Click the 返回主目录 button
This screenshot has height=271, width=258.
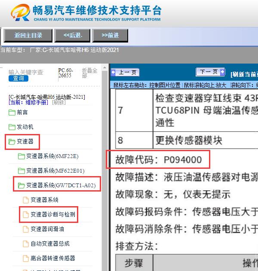(28, 35)
